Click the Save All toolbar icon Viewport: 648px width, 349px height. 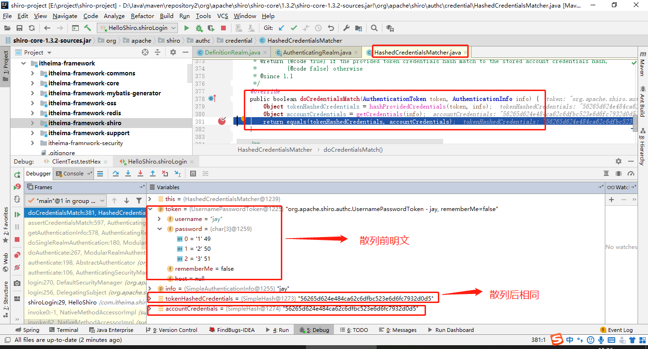click(x=20, y=28)
